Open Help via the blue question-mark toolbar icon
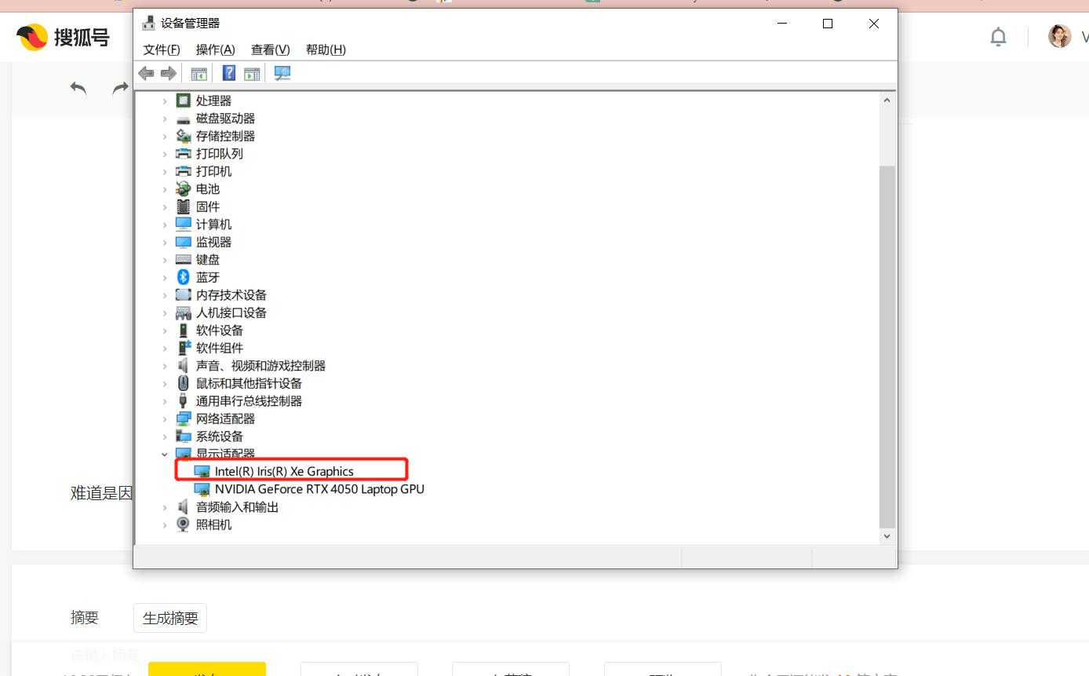The image size is (1089, 676). (x=229, y=73)
